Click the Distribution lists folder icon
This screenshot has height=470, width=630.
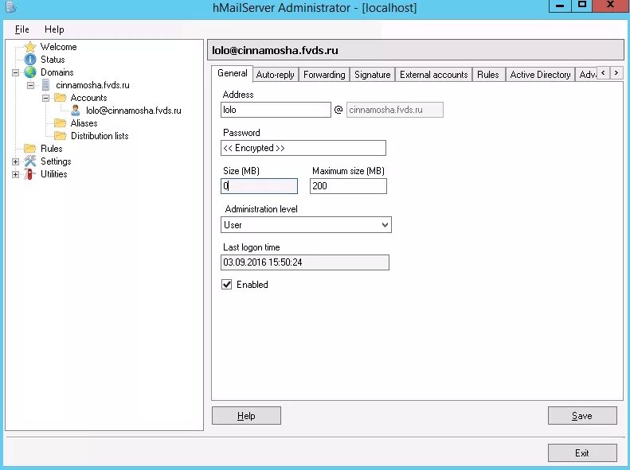coord(61,135)
